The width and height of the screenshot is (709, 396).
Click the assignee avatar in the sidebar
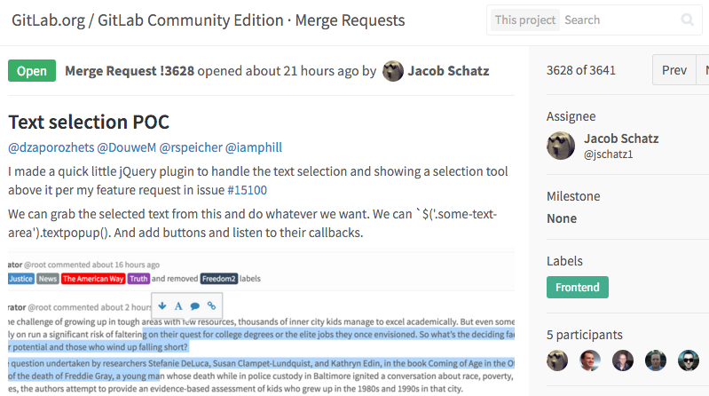point(561,146)
